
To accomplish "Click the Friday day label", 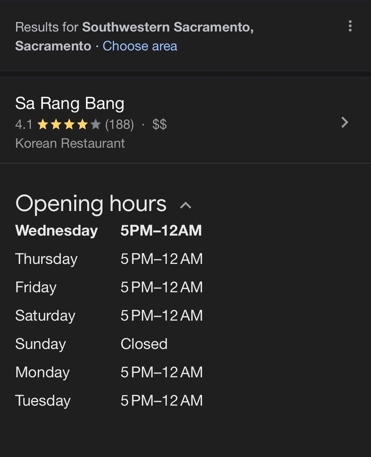I will [36, 287].
